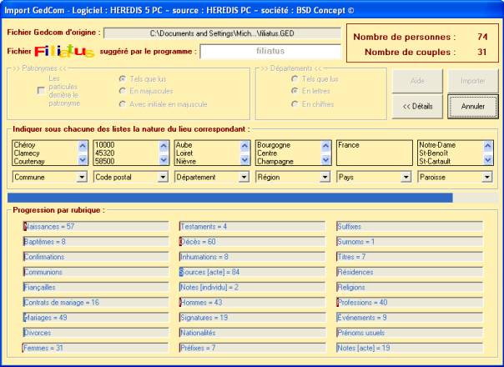Select 'Loiret' in the départements list
This screenshot has height=367, width=504.
184,153
